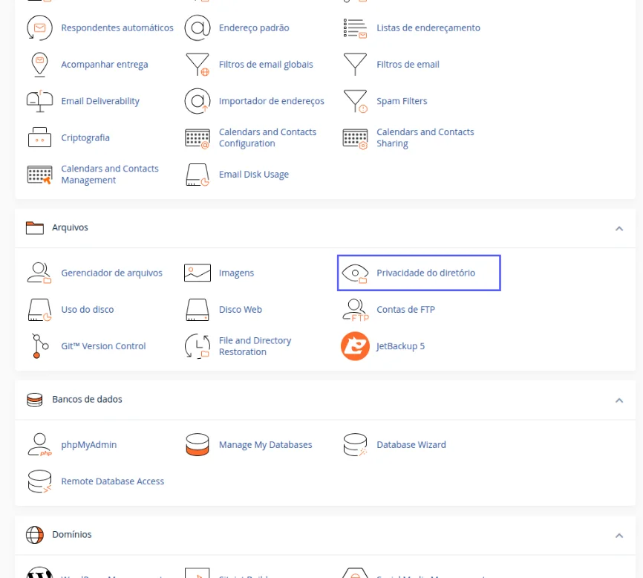Click the Calendars and Contacts Sharing icon
This screenshot has width=643, height=578.
[x=355, y=138]
